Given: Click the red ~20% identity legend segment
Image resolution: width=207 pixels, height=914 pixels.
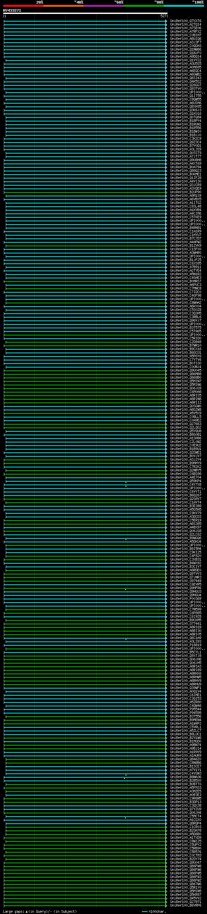Looking at the screenshot, I should [x=23, y=6].
